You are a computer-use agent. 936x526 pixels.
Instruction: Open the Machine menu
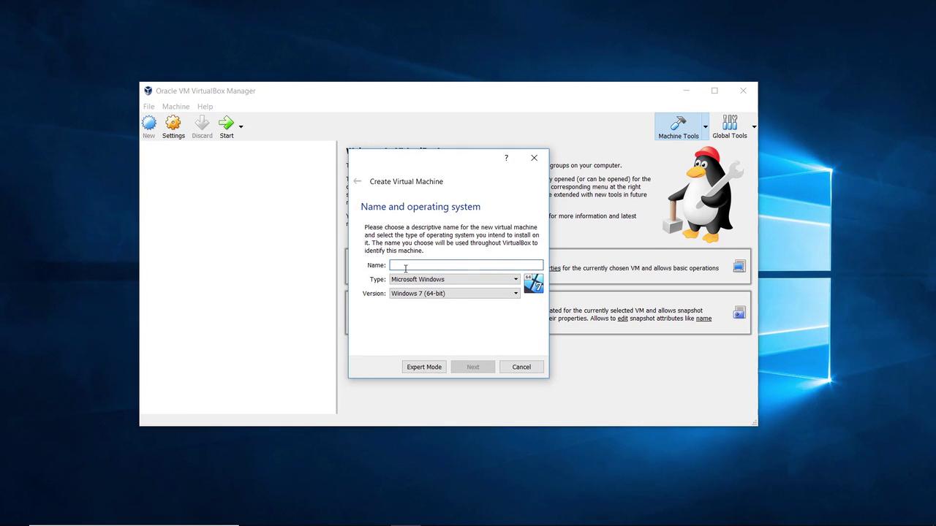[175, 107]
